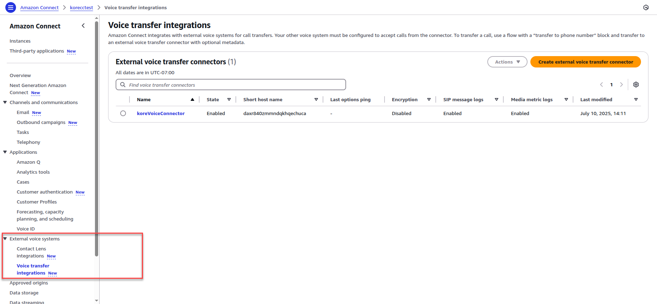The width and height of the screenshot is (657, 304).
Task: Open the koreVoiceConnector link
Action: click(161, 113)
